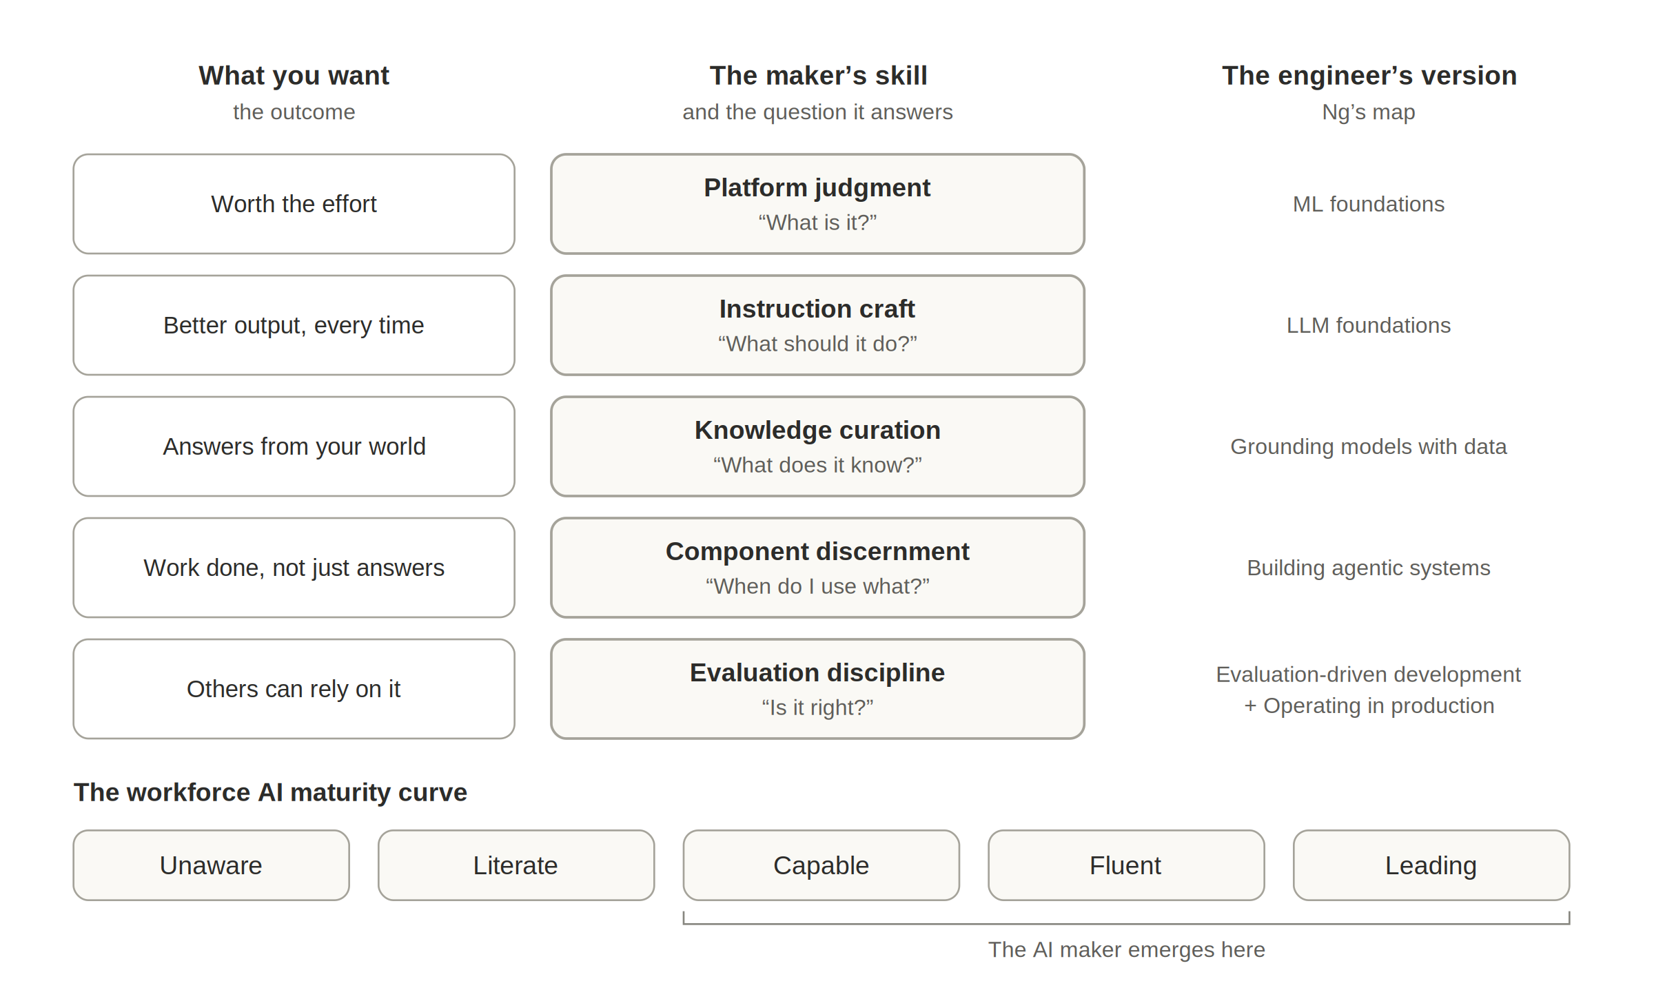The height and width of the screenshot is (1001, 1654).
Task: Select the Literate maturity stage
Action: pyautogui.click(x=516, y=865)
